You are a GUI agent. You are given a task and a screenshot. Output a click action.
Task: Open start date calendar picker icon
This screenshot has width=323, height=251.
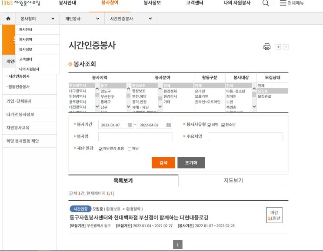tap(130, 125)
